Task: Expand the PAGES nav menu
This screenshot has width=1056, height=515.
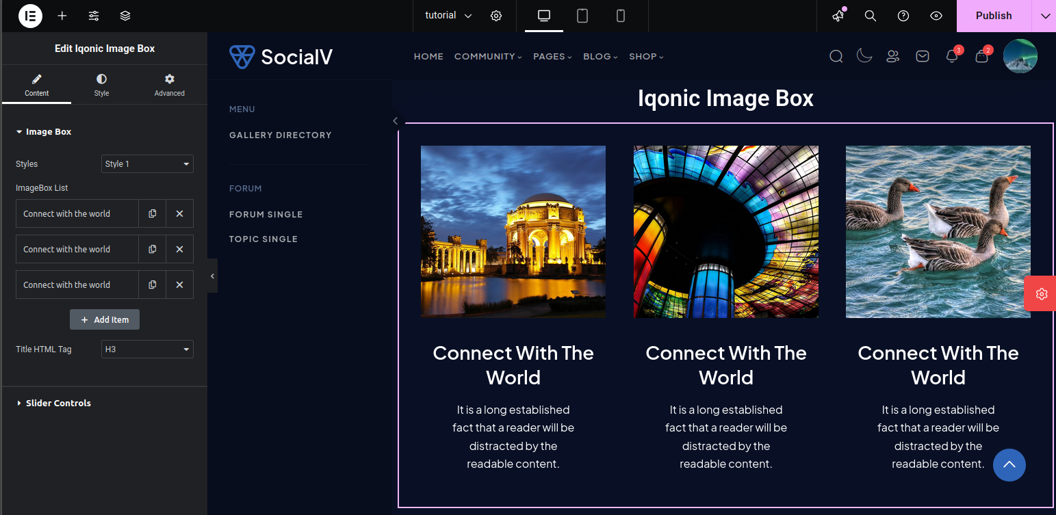Action: tap(552, 57)
